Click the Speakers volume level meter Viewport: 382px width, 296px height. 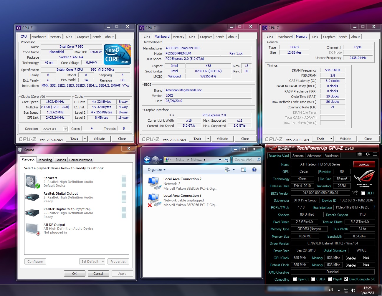click(124, 181)
